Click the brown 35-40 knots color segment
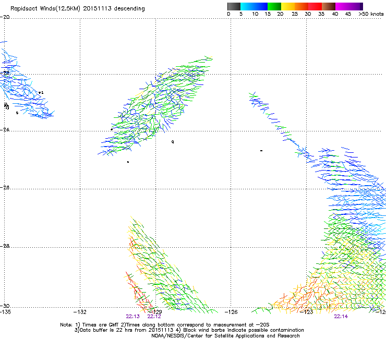The height and width of the screenshot is (339, 386). click(329, 6)
